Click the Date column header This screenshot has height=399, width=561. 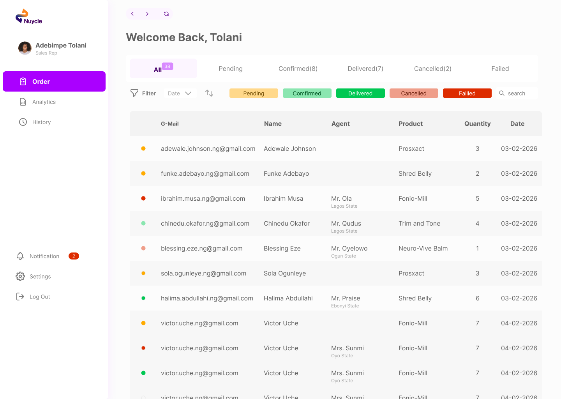(x=517, y=124)
